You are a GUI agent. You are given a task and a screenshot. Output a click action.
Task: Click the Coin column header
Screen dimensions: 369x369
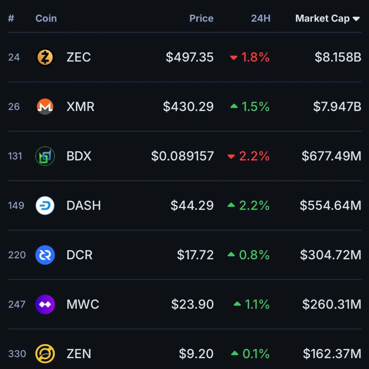click(x=46, y=19)
